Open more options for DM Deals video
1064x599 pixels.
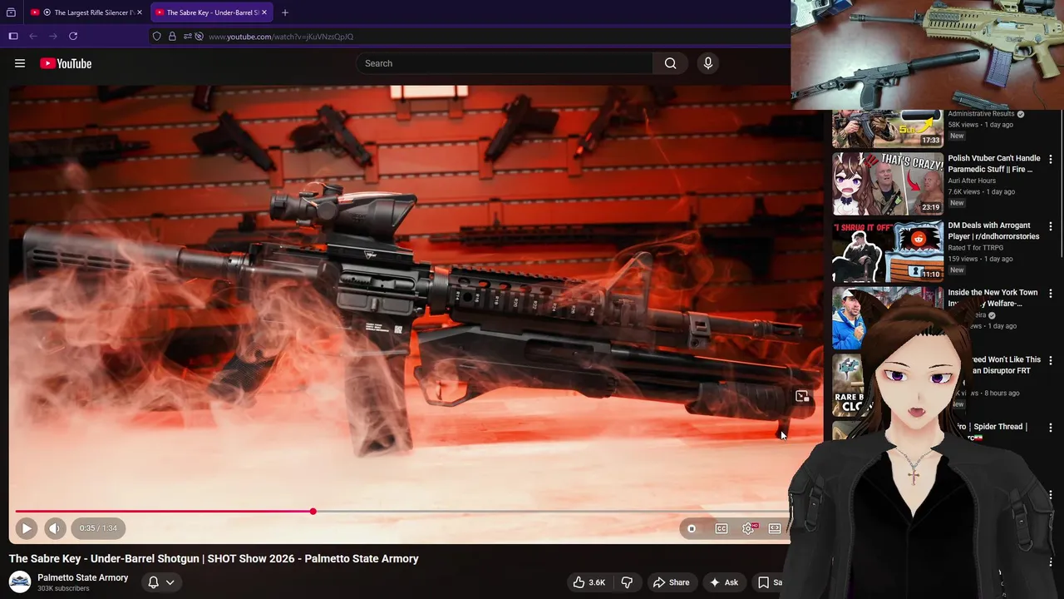coord(1051,226)
